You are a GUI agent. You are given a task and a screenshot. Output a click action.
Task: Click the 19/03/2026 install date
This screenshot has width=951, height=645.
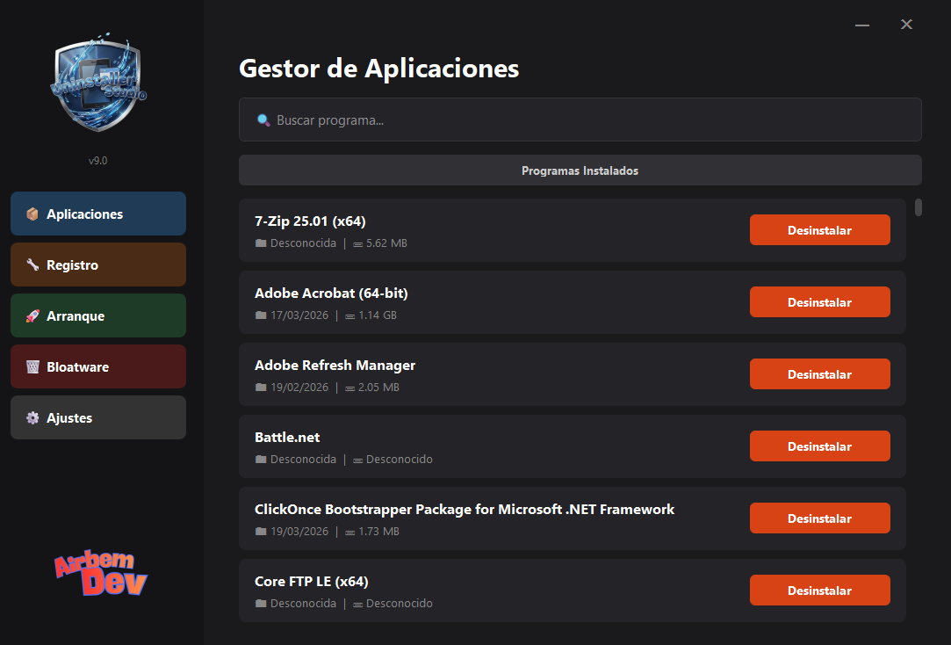(299, 532)
